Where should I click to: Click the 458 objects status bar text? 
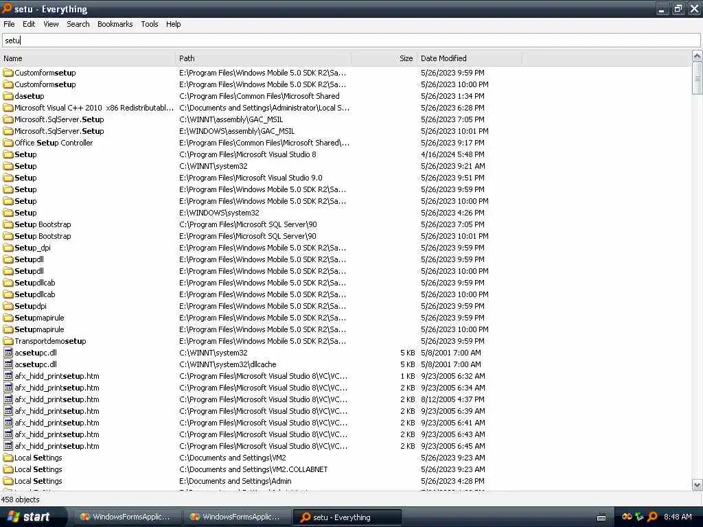(20, 500)
